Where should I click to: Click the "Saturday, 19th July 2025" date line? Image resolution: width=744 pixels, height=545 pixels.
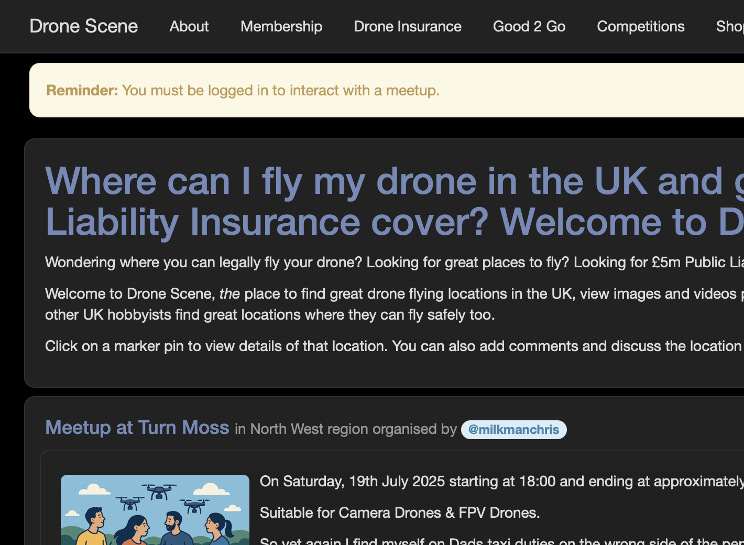tap(472, 481)
